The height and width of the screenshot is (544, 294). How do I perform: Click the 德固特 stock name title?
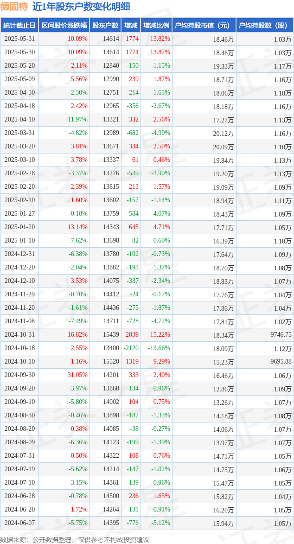14,6
